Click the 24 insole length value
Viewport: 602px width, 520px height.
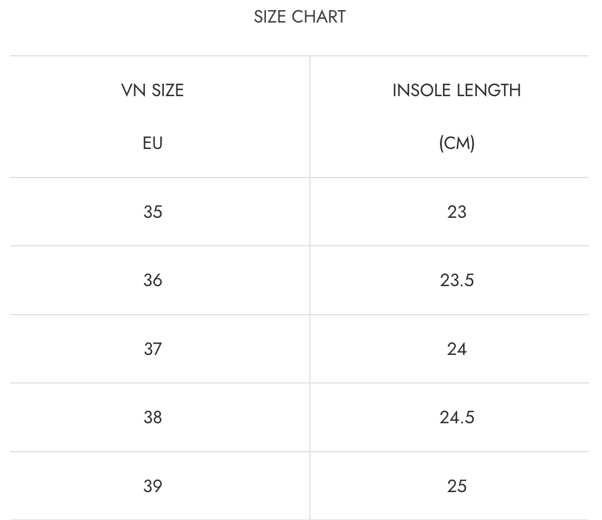tap(457, 349)
